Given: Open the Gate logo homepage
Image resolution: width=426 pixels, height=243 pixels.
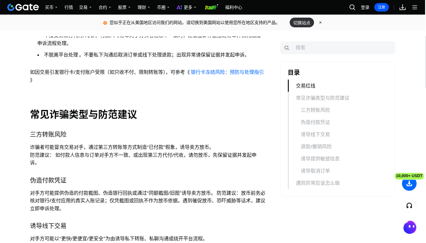Looking at the screenshot, I should 23,7.
